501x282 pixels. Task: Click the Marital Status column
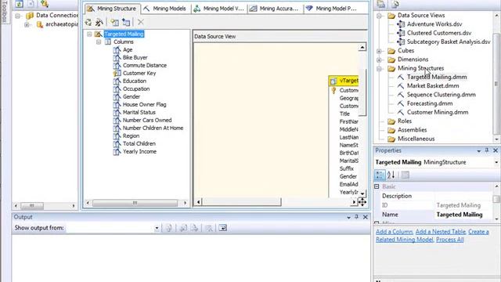pos(139,112)
